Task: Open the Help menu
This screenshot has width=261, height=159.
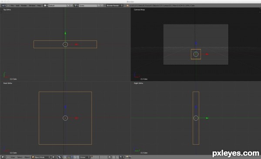Action: point(39,6)
